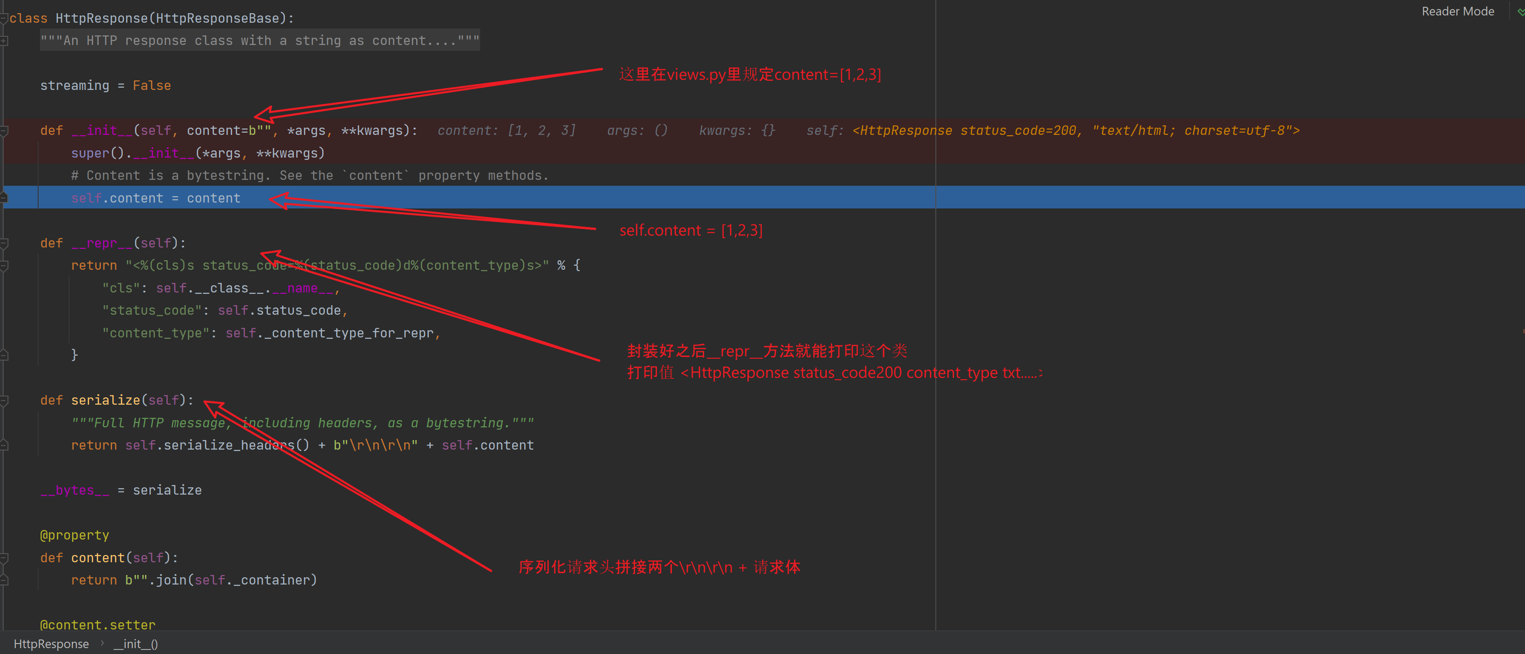
Task: Select __init__() in the breadcrumb bar
Action: click(135, 644)
